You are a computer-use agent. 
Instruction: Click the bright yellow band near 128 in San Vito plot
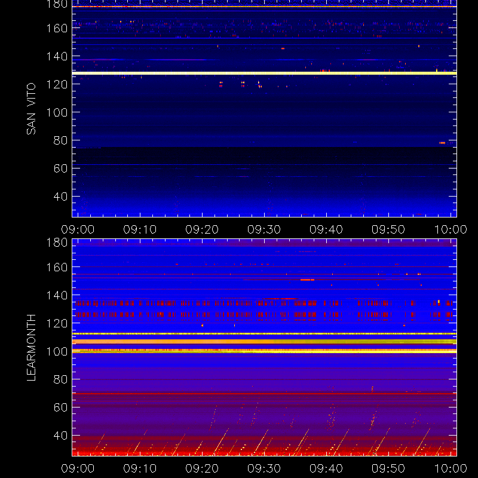pyautogui.click(x=264, y=73)
